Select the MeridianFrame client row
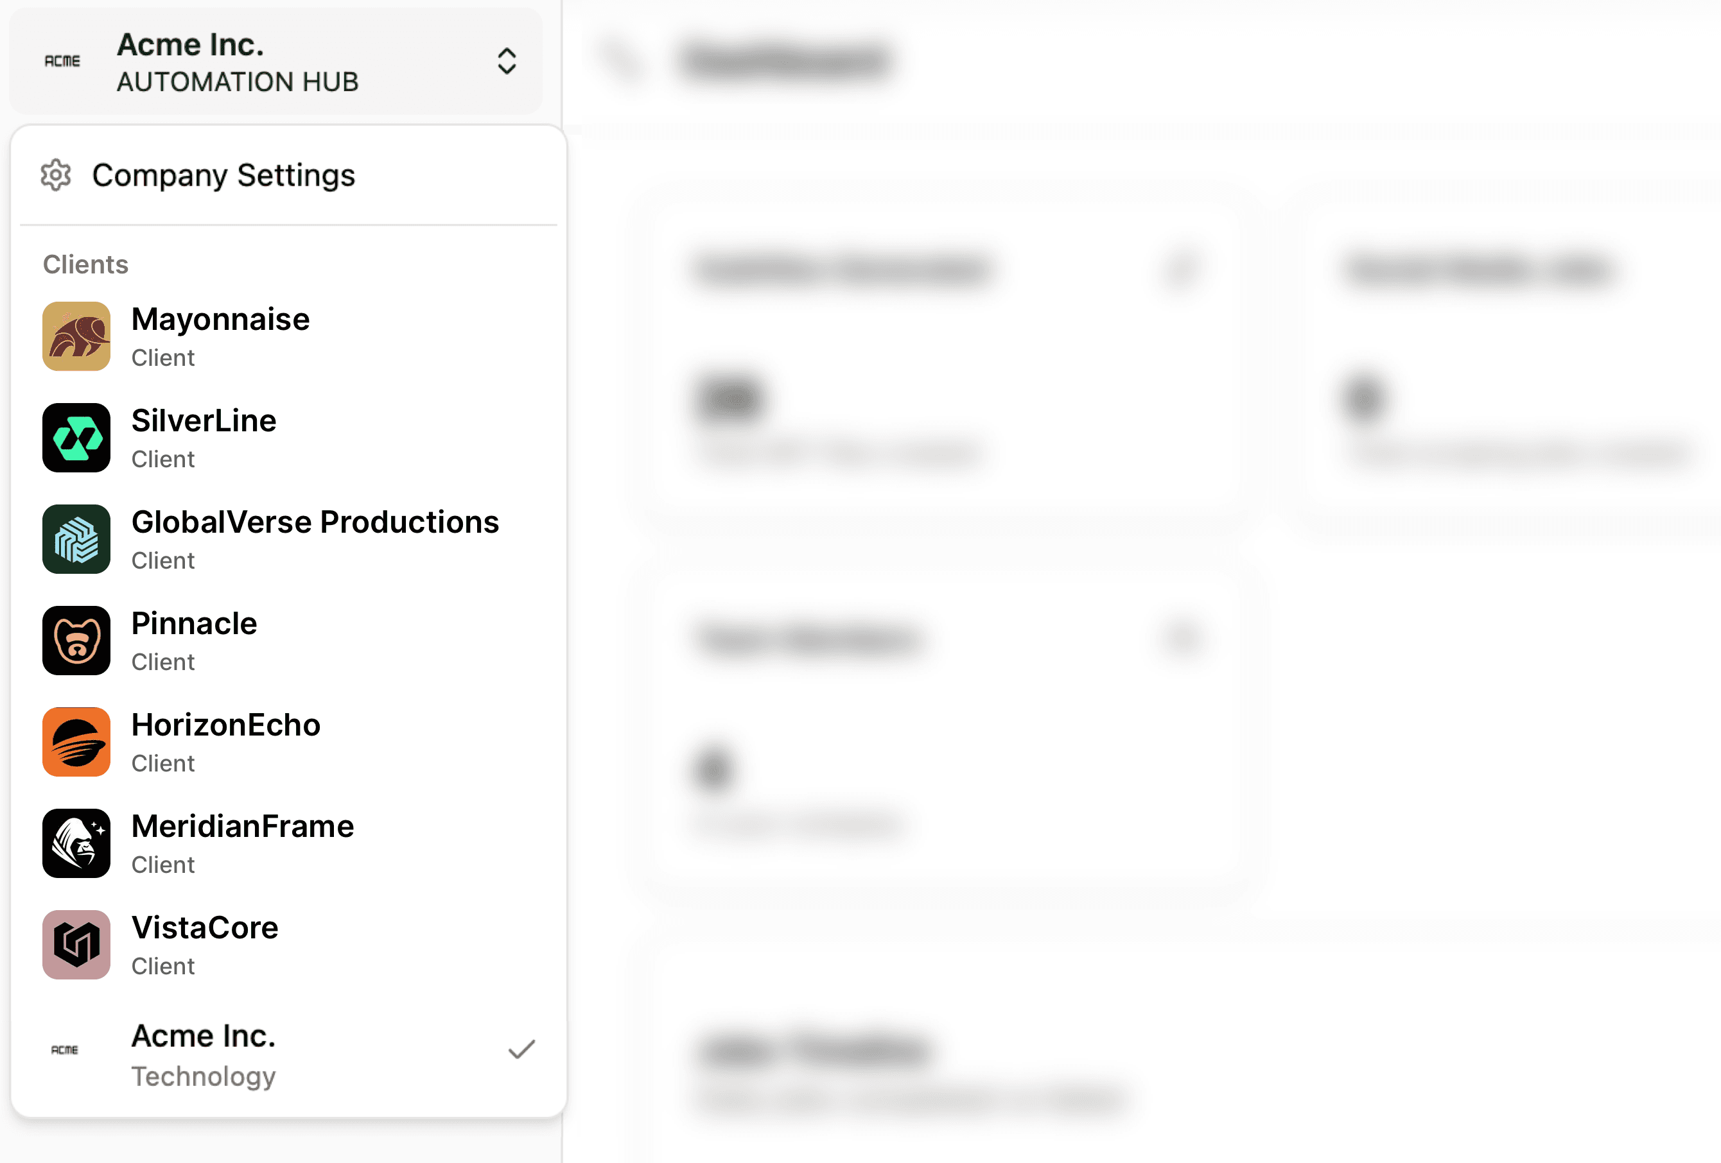Viewport: 1721px width, 1163px height. coord(243,843)
